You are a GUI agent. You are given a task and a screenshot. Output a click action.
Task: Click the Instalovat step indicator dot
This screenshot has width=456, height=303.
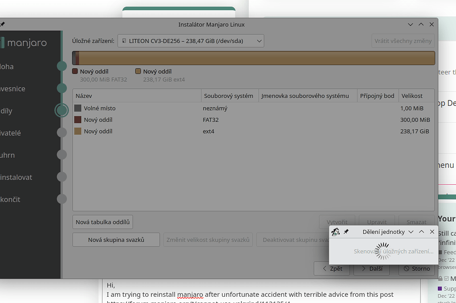(x=61, y=177)
